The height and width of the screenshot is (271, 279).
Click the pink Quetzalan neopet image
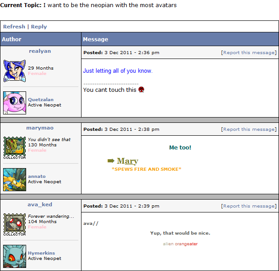pos(15,103)
